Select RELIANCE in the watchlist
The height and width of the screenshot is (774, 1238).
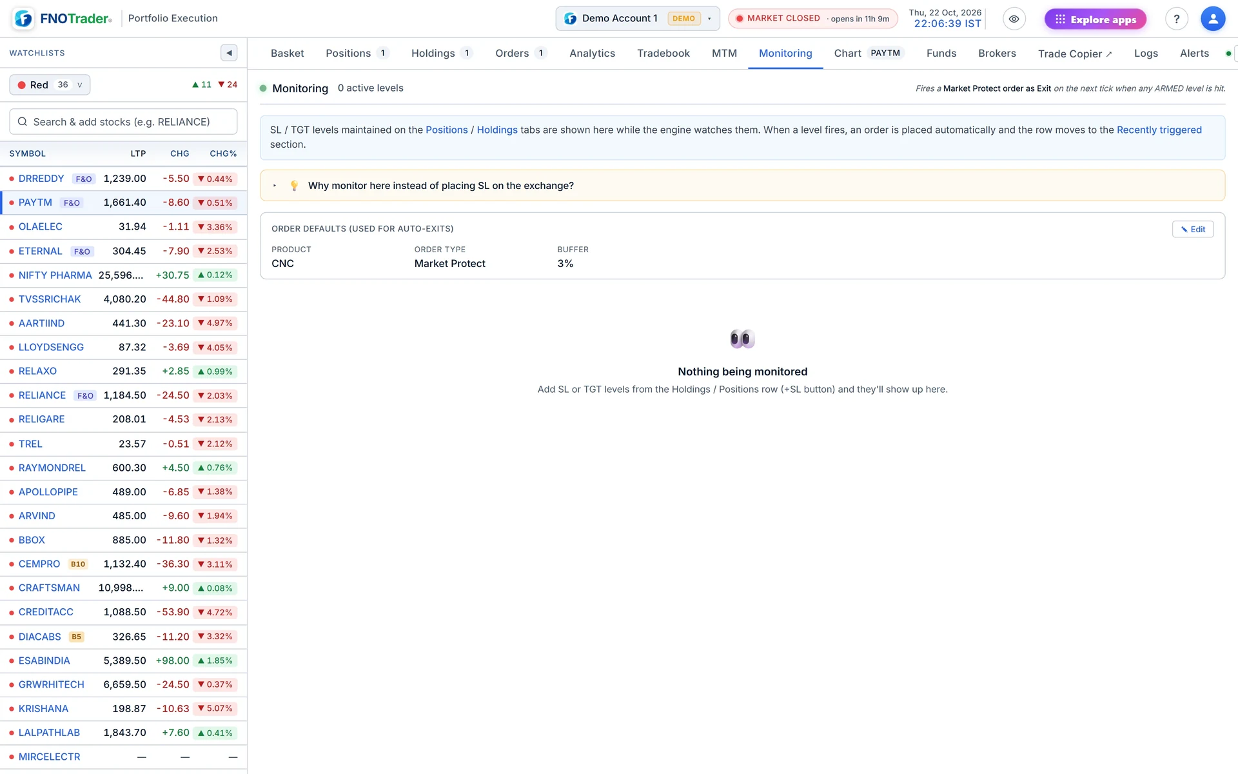point(123,395)
